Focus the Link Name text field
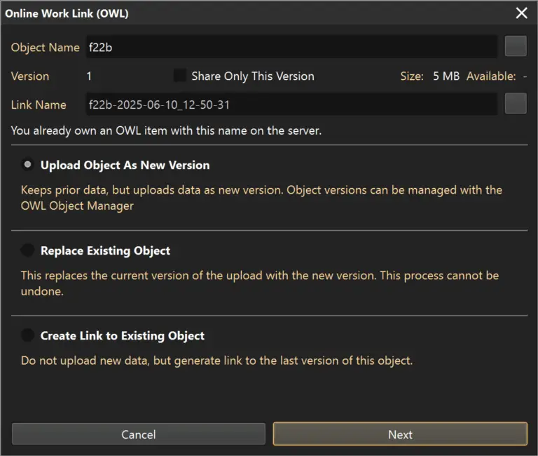 pyautogui.click(x=291, y=105)
